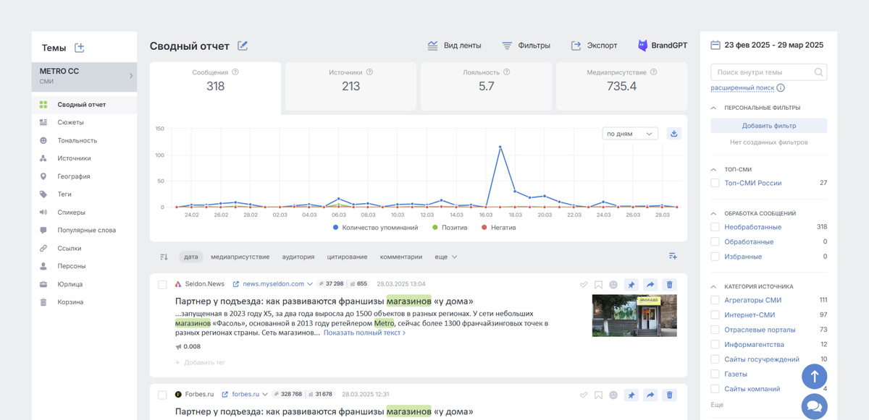Toggle sort order icon left of дата
The width and height of the screenshot is (869, 420).
coord(164,257)
